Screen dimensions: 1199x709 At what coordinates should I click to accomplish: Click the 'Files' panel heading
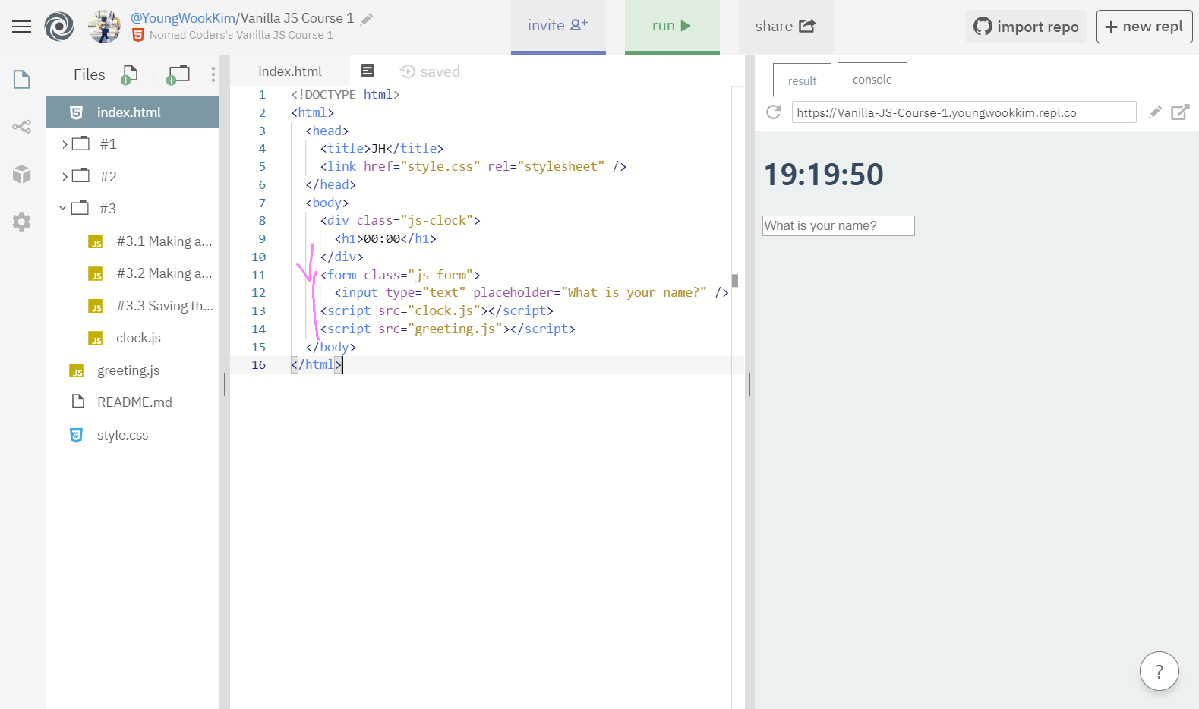click(x=89, y=74)
